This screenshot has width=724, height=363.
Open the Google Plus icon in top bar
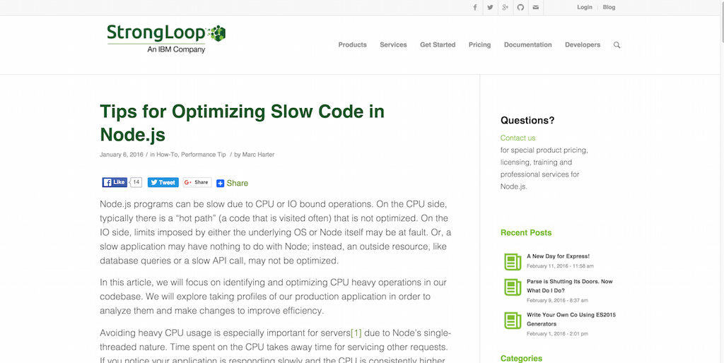[x=505, y=7]
